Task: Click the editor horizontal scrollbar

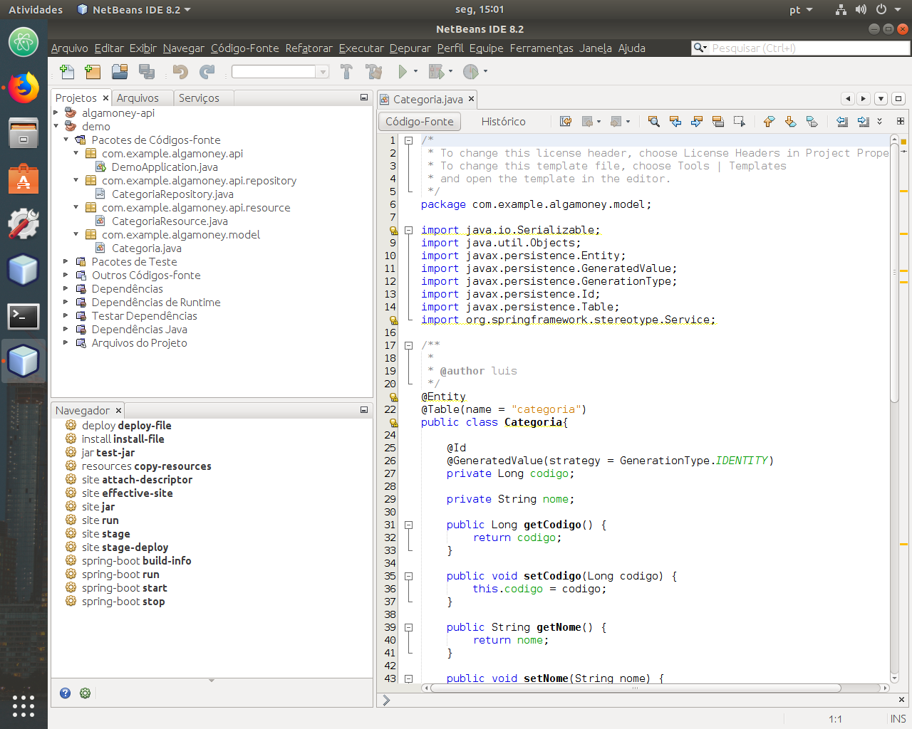Action: (636, 688)
